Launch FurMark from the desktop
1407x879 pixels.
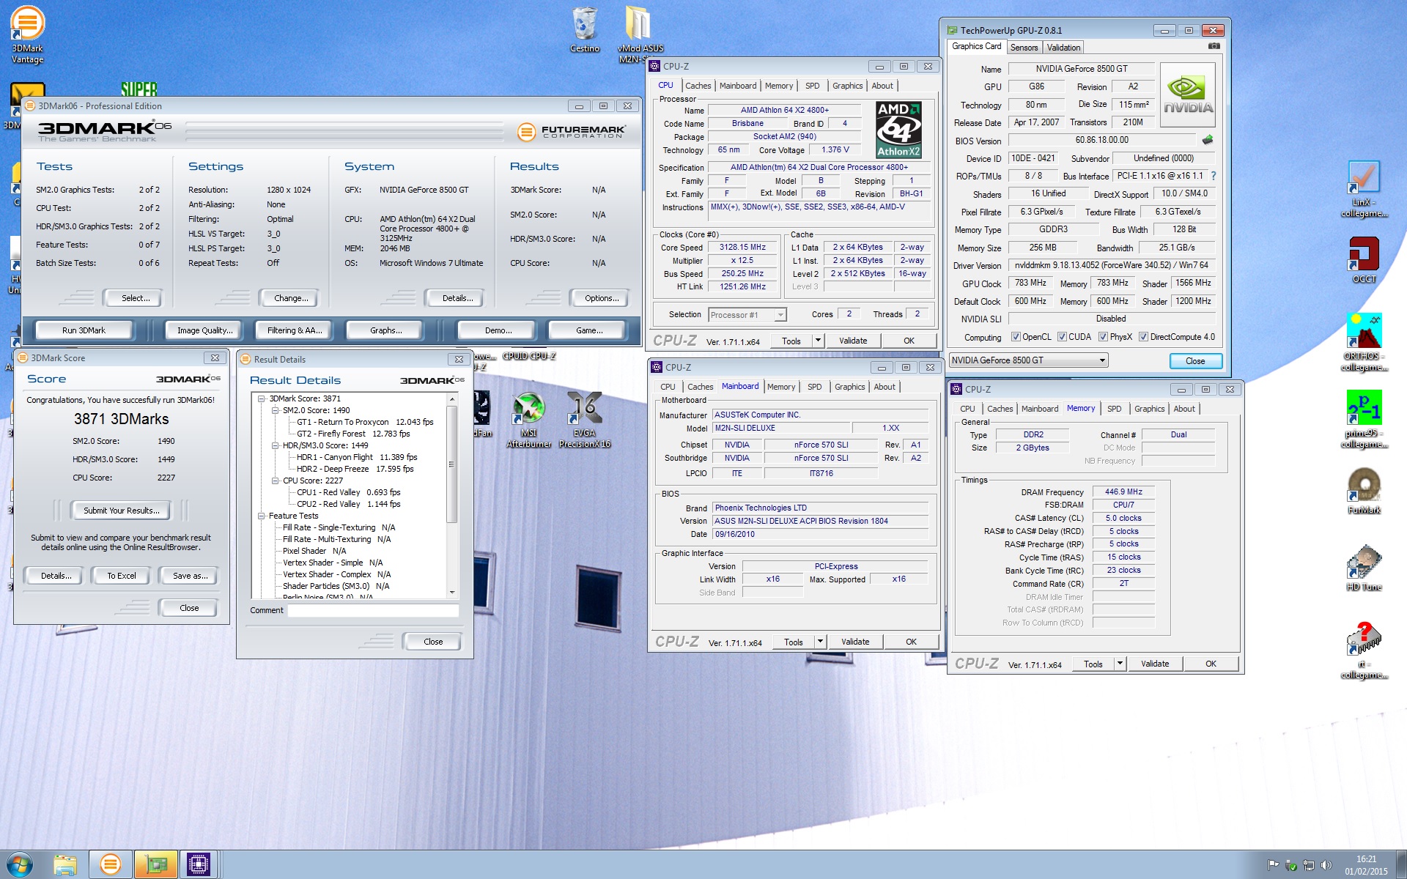1364,491
